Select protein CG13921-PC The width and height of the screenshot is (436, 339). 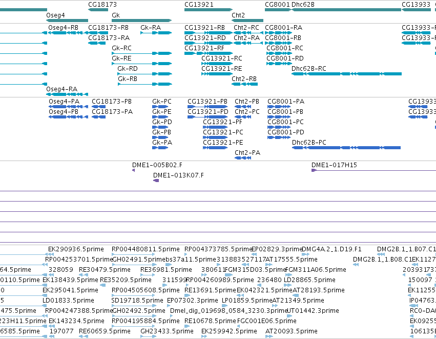pos(215,137)
